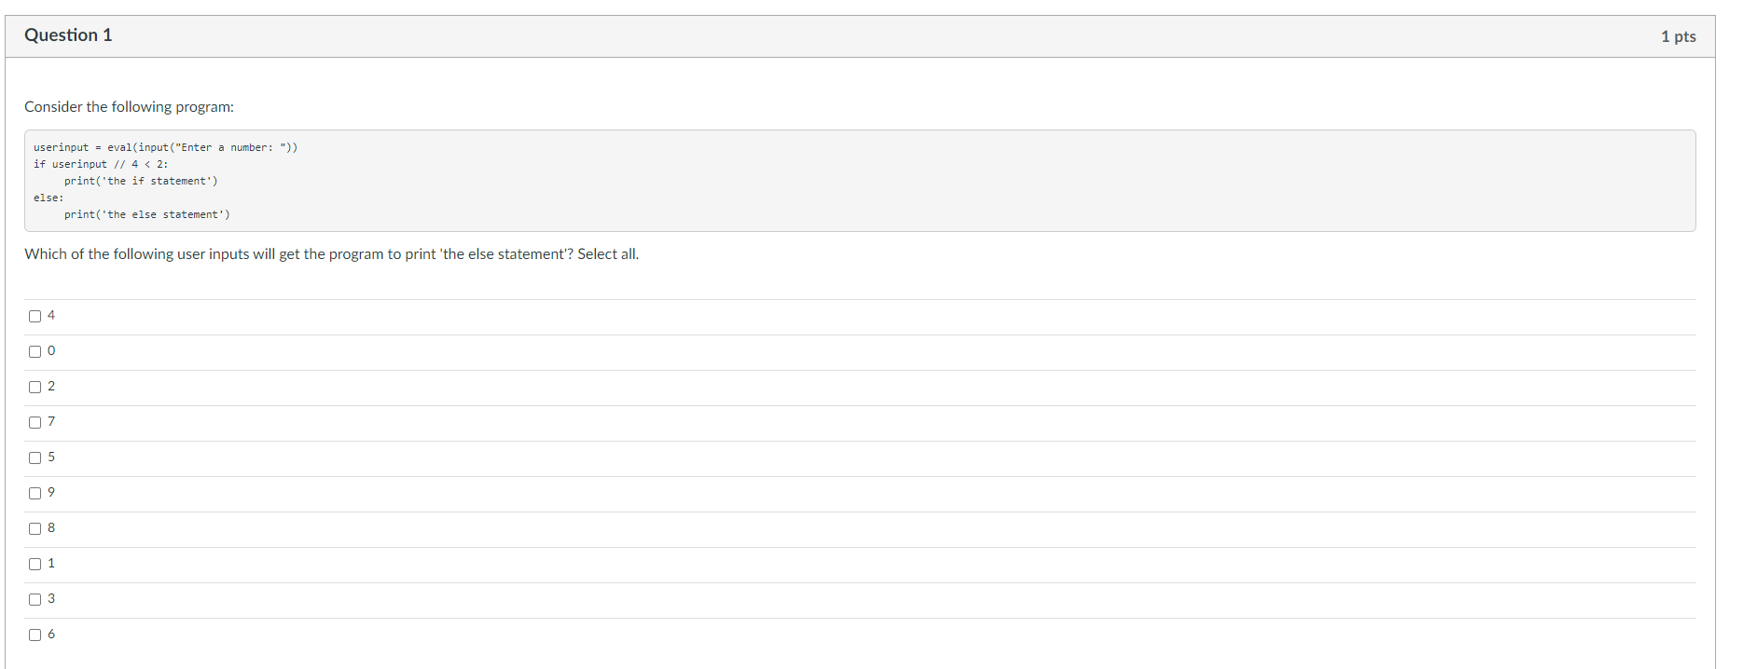The width and height of the screenshot is (1743, 669).
Task: Select the checkbox for answer 2
Action: [x=35, y=387]
